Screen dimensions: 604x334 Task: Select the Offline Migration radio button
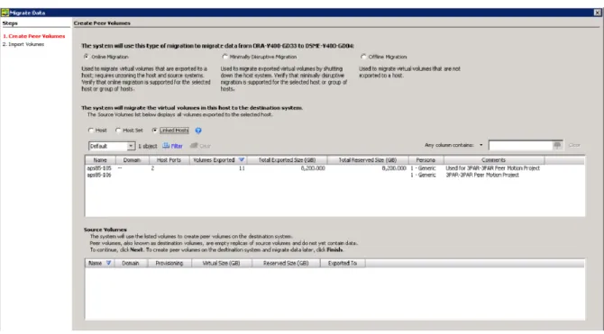[x=363, y=57]
